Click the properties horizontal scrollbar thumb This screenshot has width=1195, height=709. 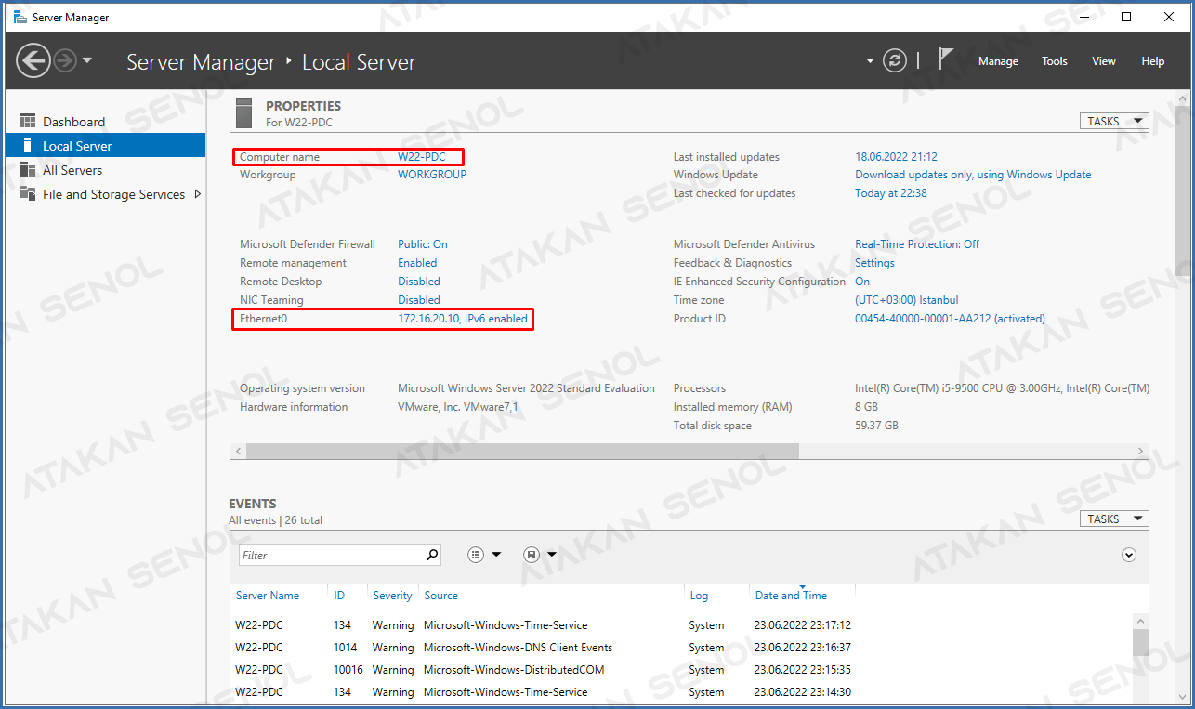(523, 451)
